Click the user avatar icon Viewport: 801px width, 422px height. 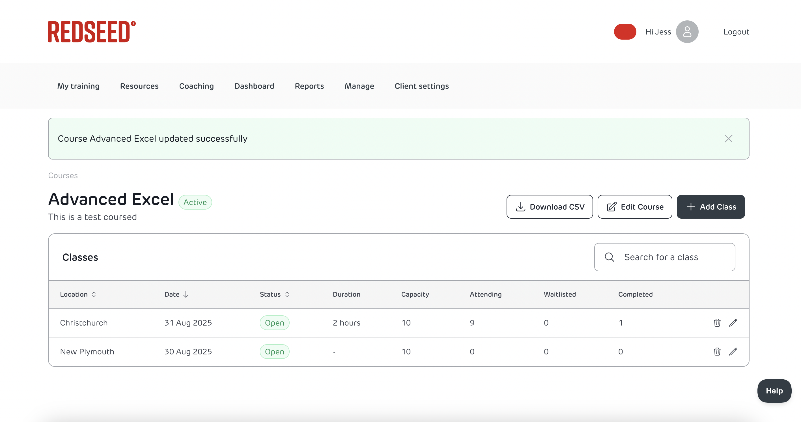click(687, 32)
